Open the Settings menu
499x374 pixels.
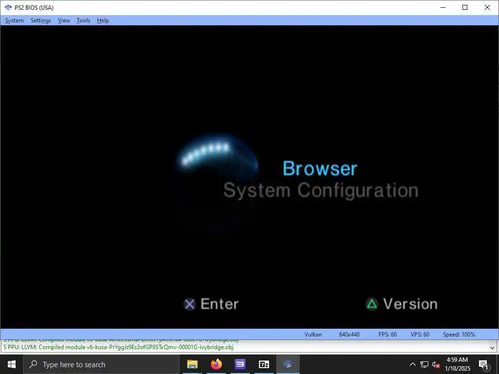[41, 20]
